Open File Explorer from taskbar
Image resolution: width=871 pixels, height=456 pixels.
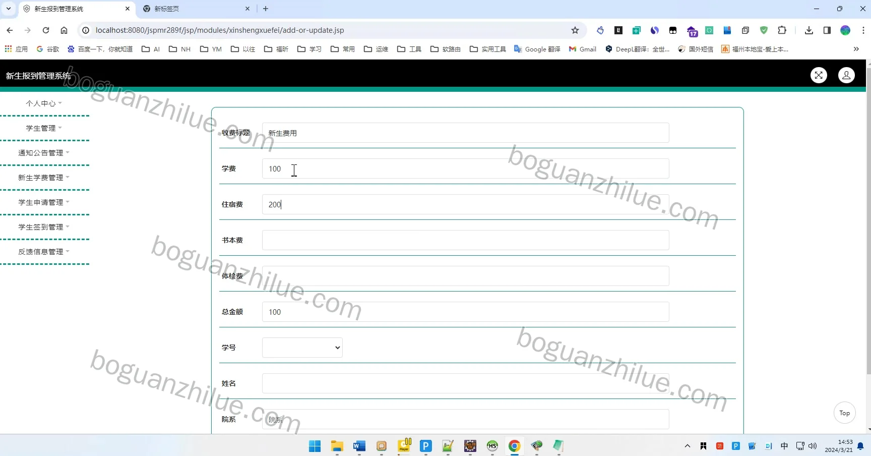tap(337, 446)
